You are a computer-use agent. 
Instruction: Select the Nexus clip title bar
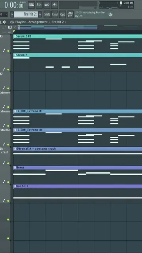(x=78, y=168)
